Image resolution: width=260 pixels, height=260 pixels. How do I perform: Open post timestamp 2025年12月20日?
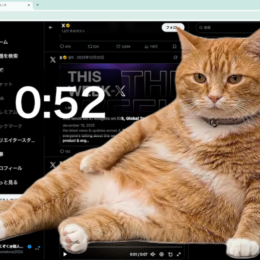pos(91,58)
